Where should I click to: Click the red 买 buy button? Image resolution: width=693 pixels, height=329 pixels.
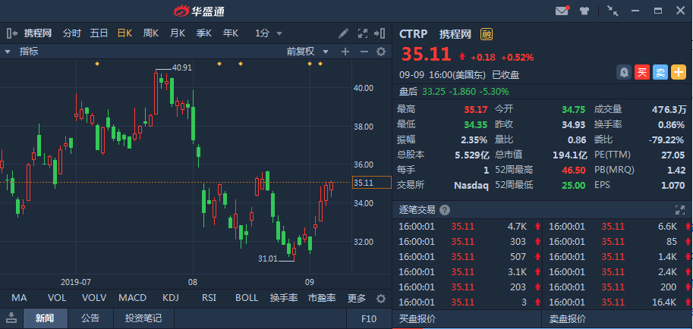pos(641,72)
